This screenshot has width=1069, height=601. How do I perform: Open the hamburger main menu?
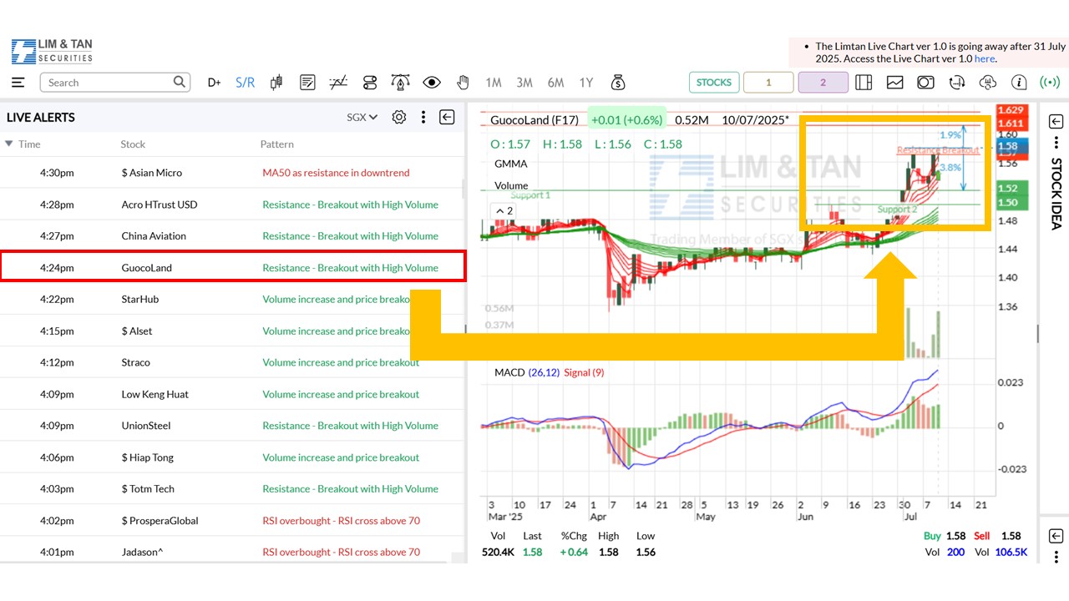tap(18, 83)
